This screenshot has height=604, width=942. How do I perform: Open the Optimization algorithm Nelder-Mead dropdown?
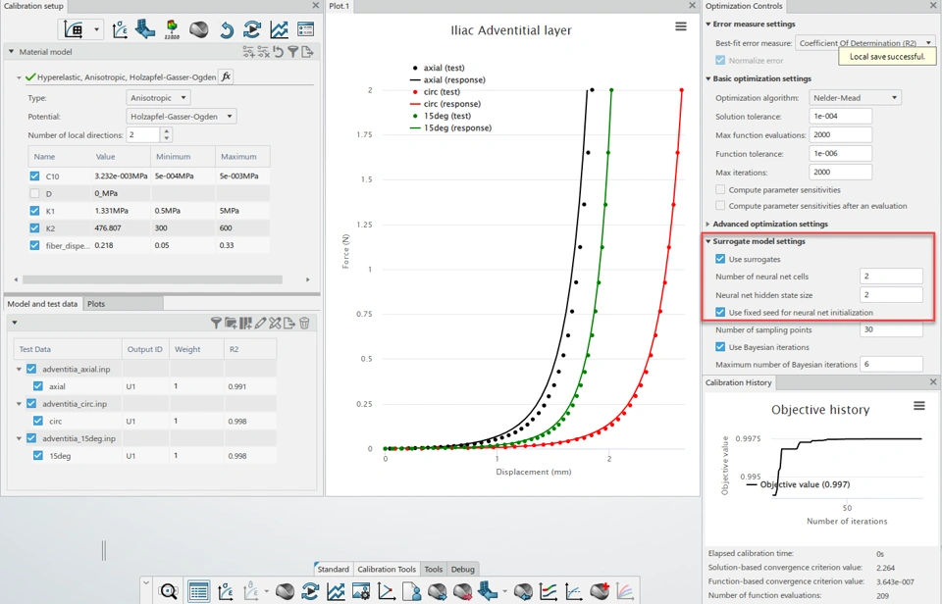pos(855,97)
